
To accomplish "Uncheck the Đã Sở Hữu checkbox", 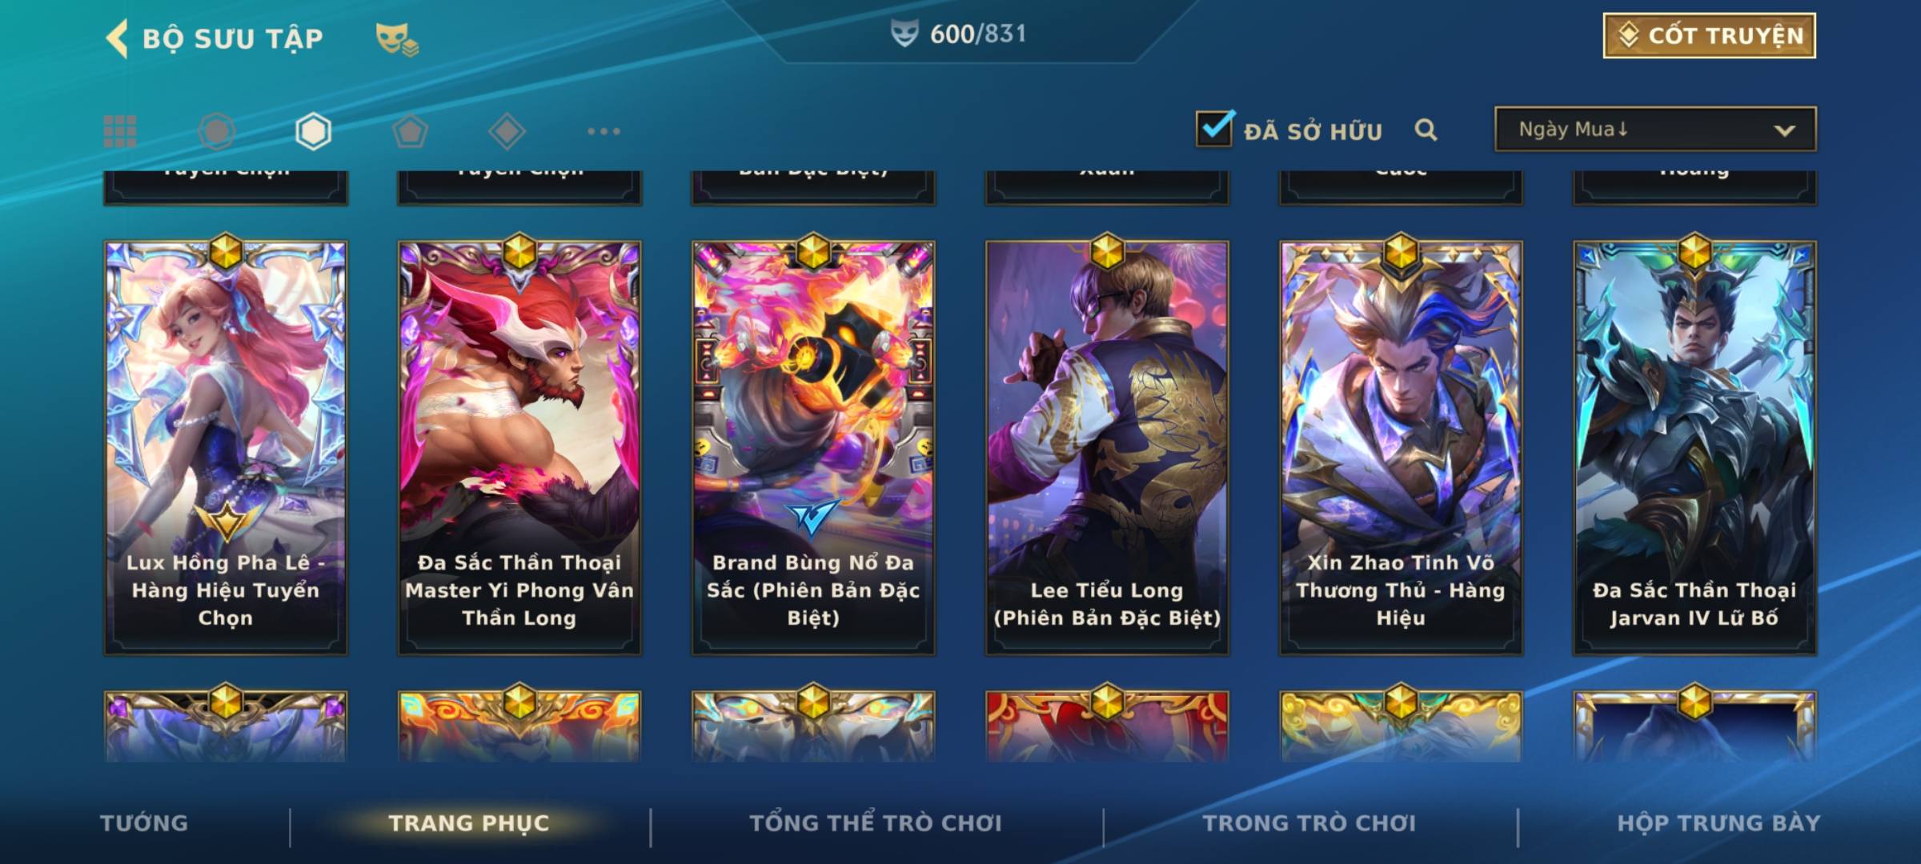I will 1215,128.
